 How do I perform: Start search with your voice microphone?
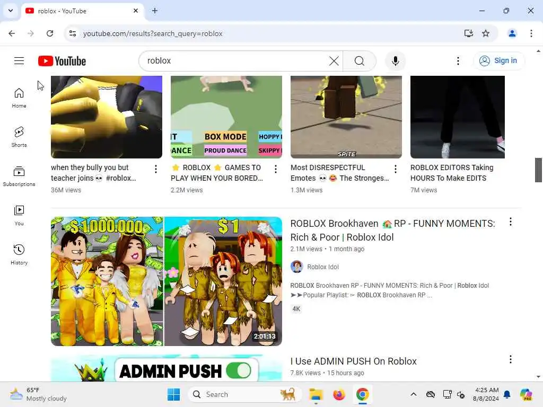coord(396,61)
